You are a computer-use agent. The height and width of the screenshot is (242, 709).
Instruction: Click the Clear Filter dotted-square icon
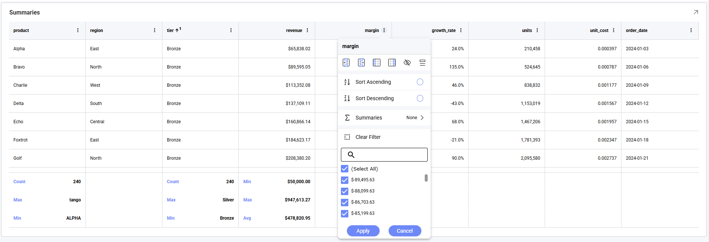pyautogui.click(x=347, y=137)
